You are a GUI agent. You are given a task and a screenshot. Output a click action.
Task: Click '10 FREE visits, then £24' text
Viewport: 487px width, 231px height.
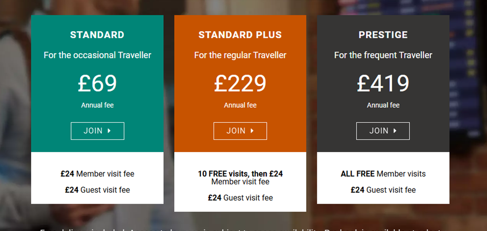pyautogui.click(x=240, y=174)
